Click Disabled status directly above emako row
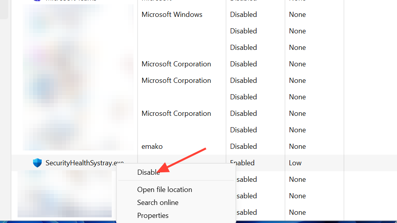 (x=243, y=130)
